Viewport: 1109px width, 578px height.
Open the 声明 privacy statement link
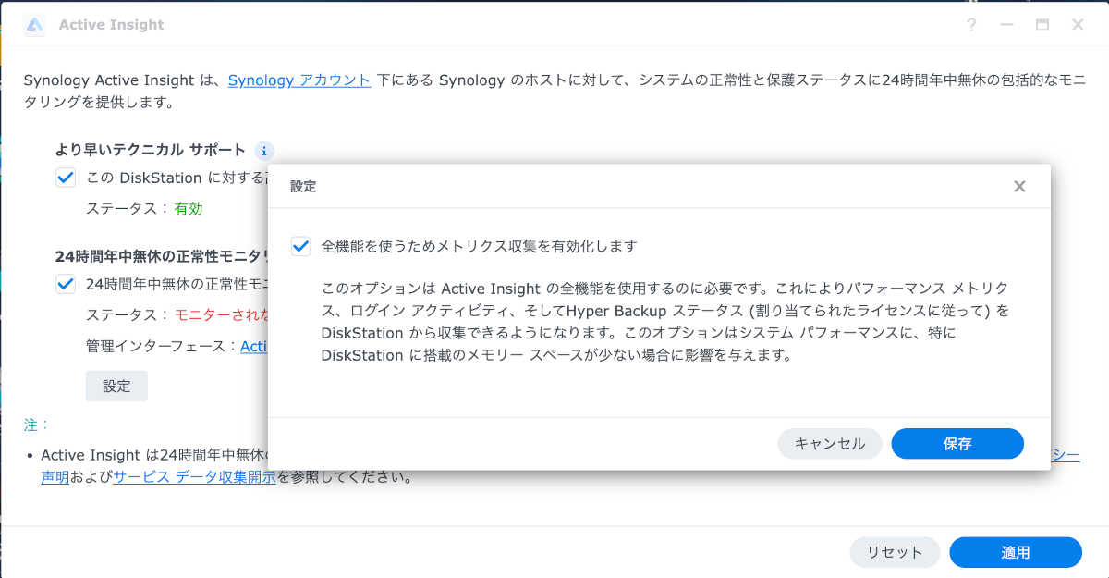click(55, 477)
